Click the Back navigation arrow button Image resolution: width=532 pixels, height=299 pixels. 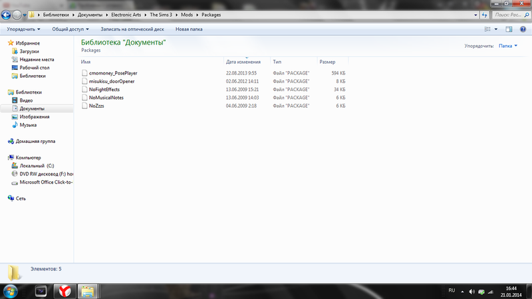pos(8,14)
